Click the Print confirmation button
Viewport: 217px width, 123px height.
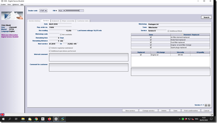[x=191, y=110]
